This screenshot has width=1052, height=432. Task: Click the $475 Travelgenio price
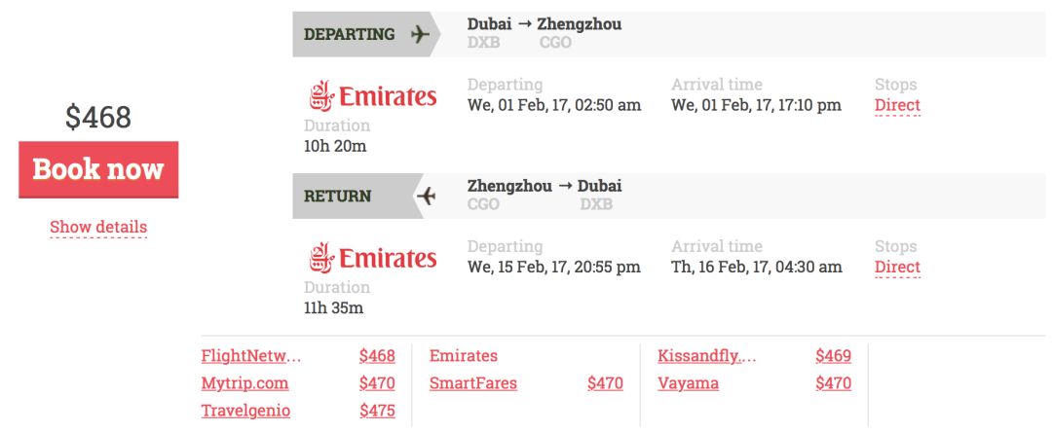(377, 412)
